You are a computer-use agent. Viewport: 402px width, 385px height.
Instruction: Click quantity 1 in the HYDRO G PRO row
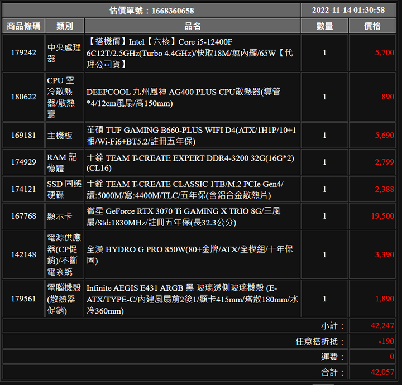pyautogui.click(x=324, y=254)
